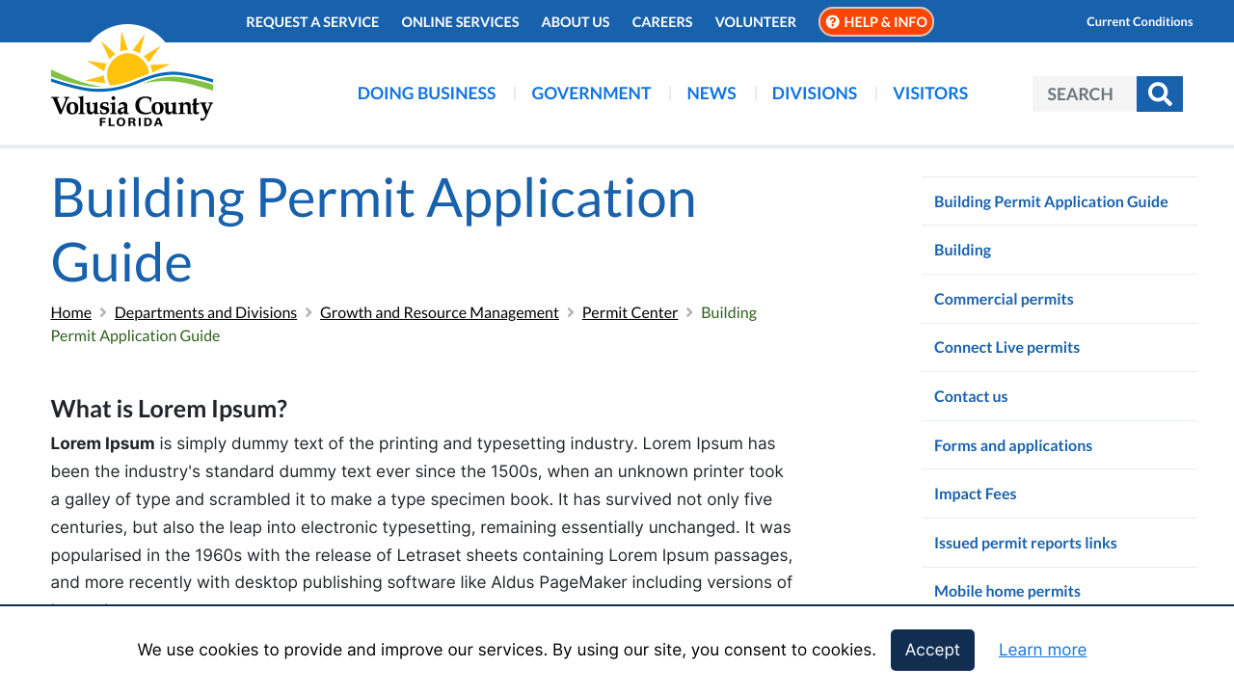Open Help & Info button
Image resolution: width=1234 pixels, height=694 pixels.
[875, 21]
